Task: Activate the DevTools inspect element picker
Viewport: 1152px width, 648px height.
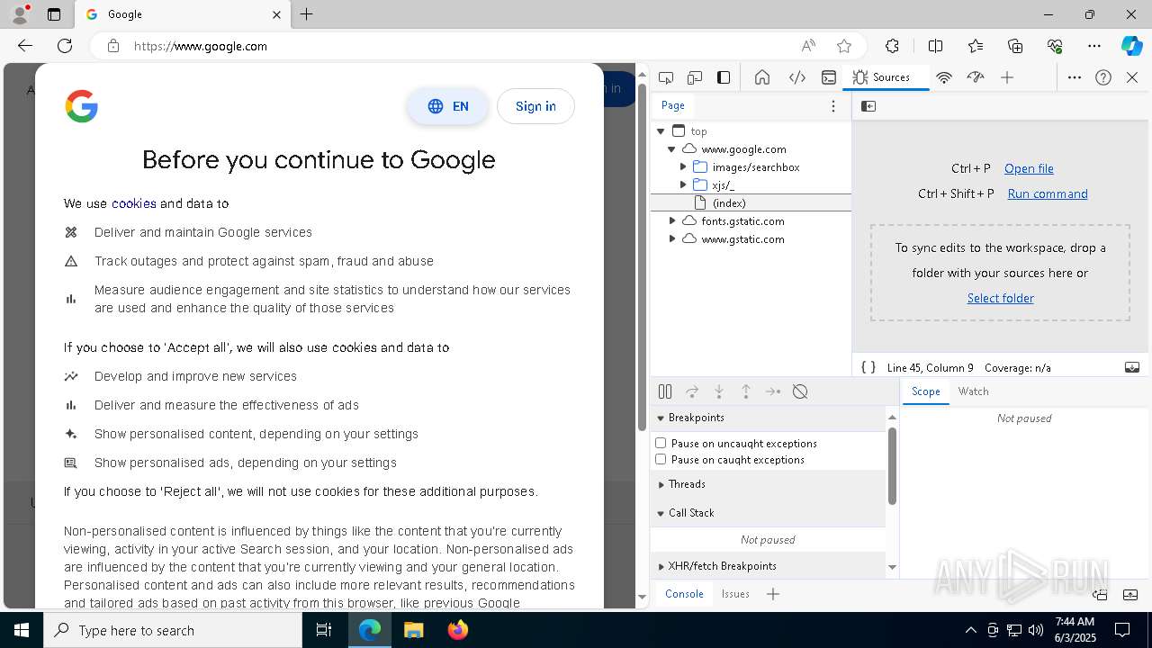Action: (x=666, y=77)
